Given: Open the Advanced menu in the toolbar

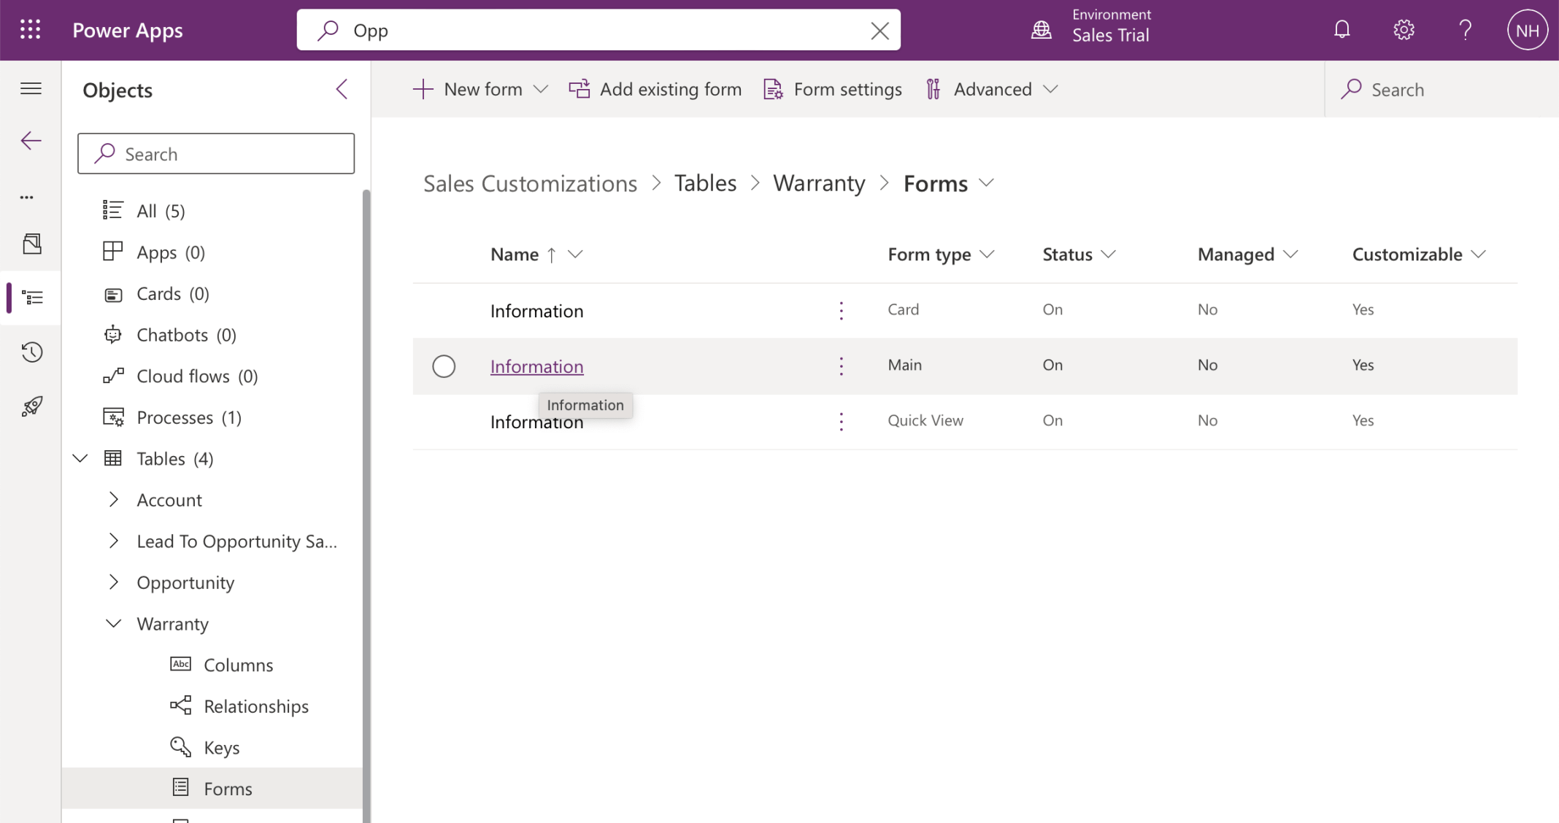Looking at the screenshot, I should (993, 88).
